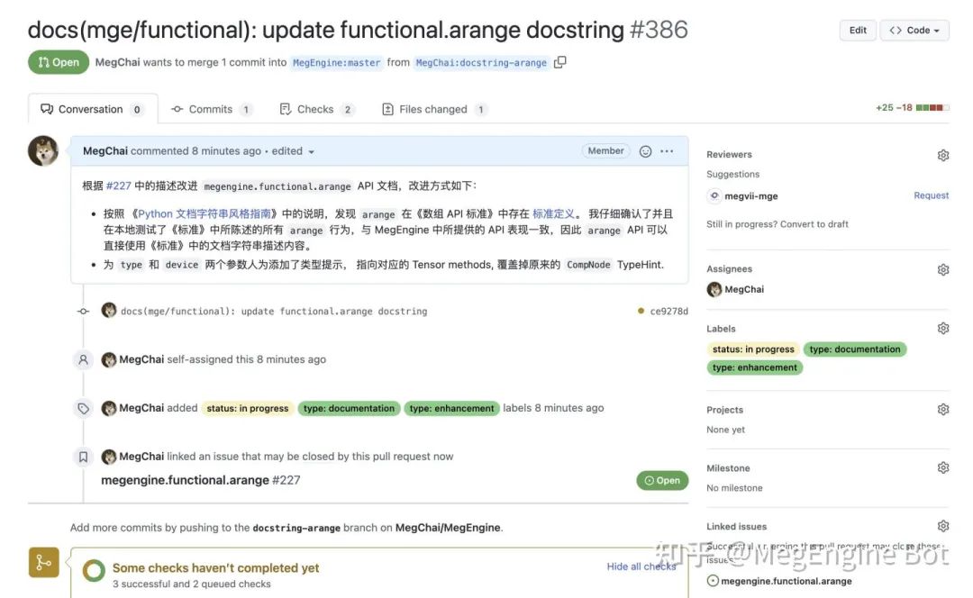Click the green Open badge on the linked issue
Screen dimensions: 973x598
(x=662, y=480)
